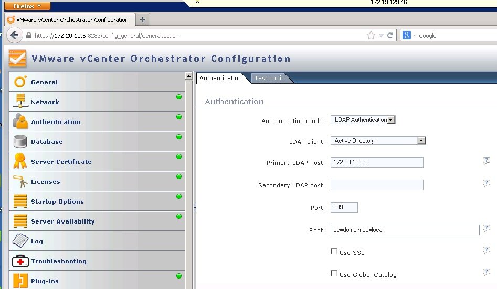The image size is (497, 289).
Task: Click the sidebar scrollbar up arrow
Action: click(188, 76)
